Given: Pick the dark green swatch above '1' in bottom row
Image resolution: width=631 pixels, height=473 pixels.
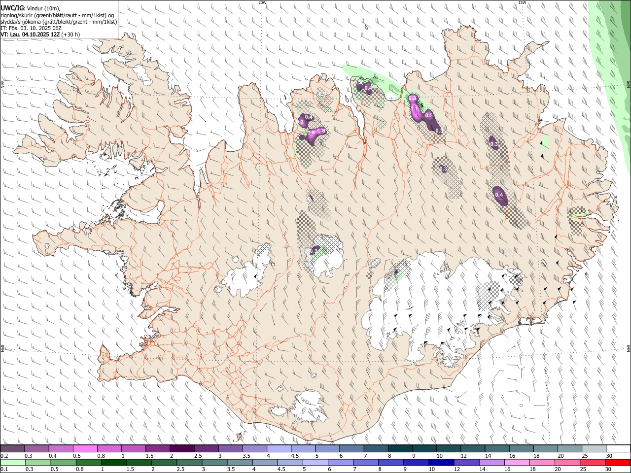Looking at the screenshot, I should click(x=113, y=462).
